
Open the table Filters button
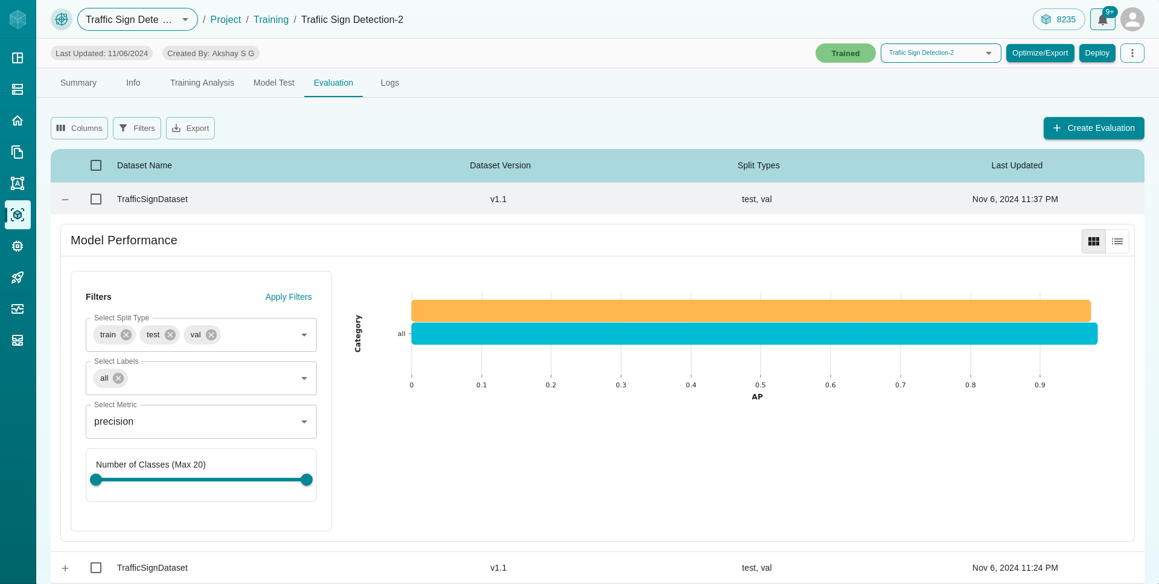pos(137,128)
